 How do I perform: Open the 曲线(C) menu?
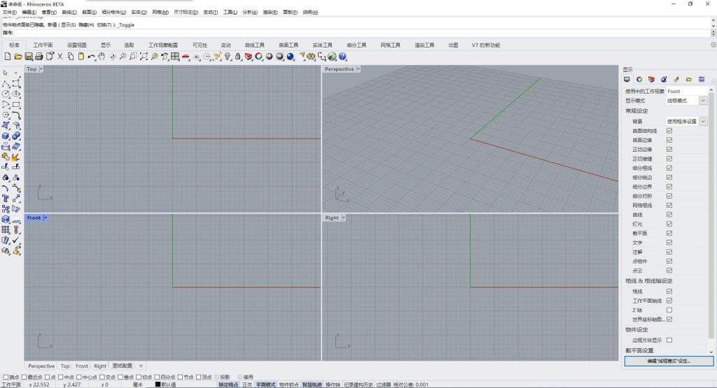(x=69, y=13)
